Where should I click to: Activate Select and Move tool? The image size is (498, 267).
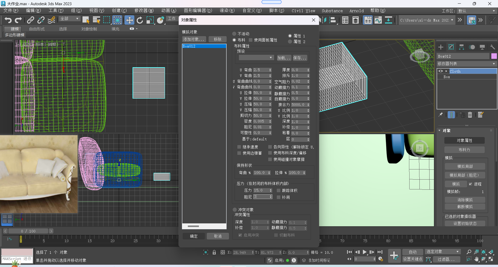pos(129,20)
